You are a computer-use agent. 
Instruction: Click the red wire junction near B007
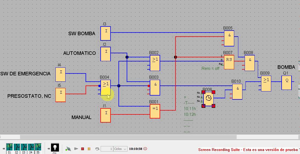pyautogui.click(x=176, y=57)
